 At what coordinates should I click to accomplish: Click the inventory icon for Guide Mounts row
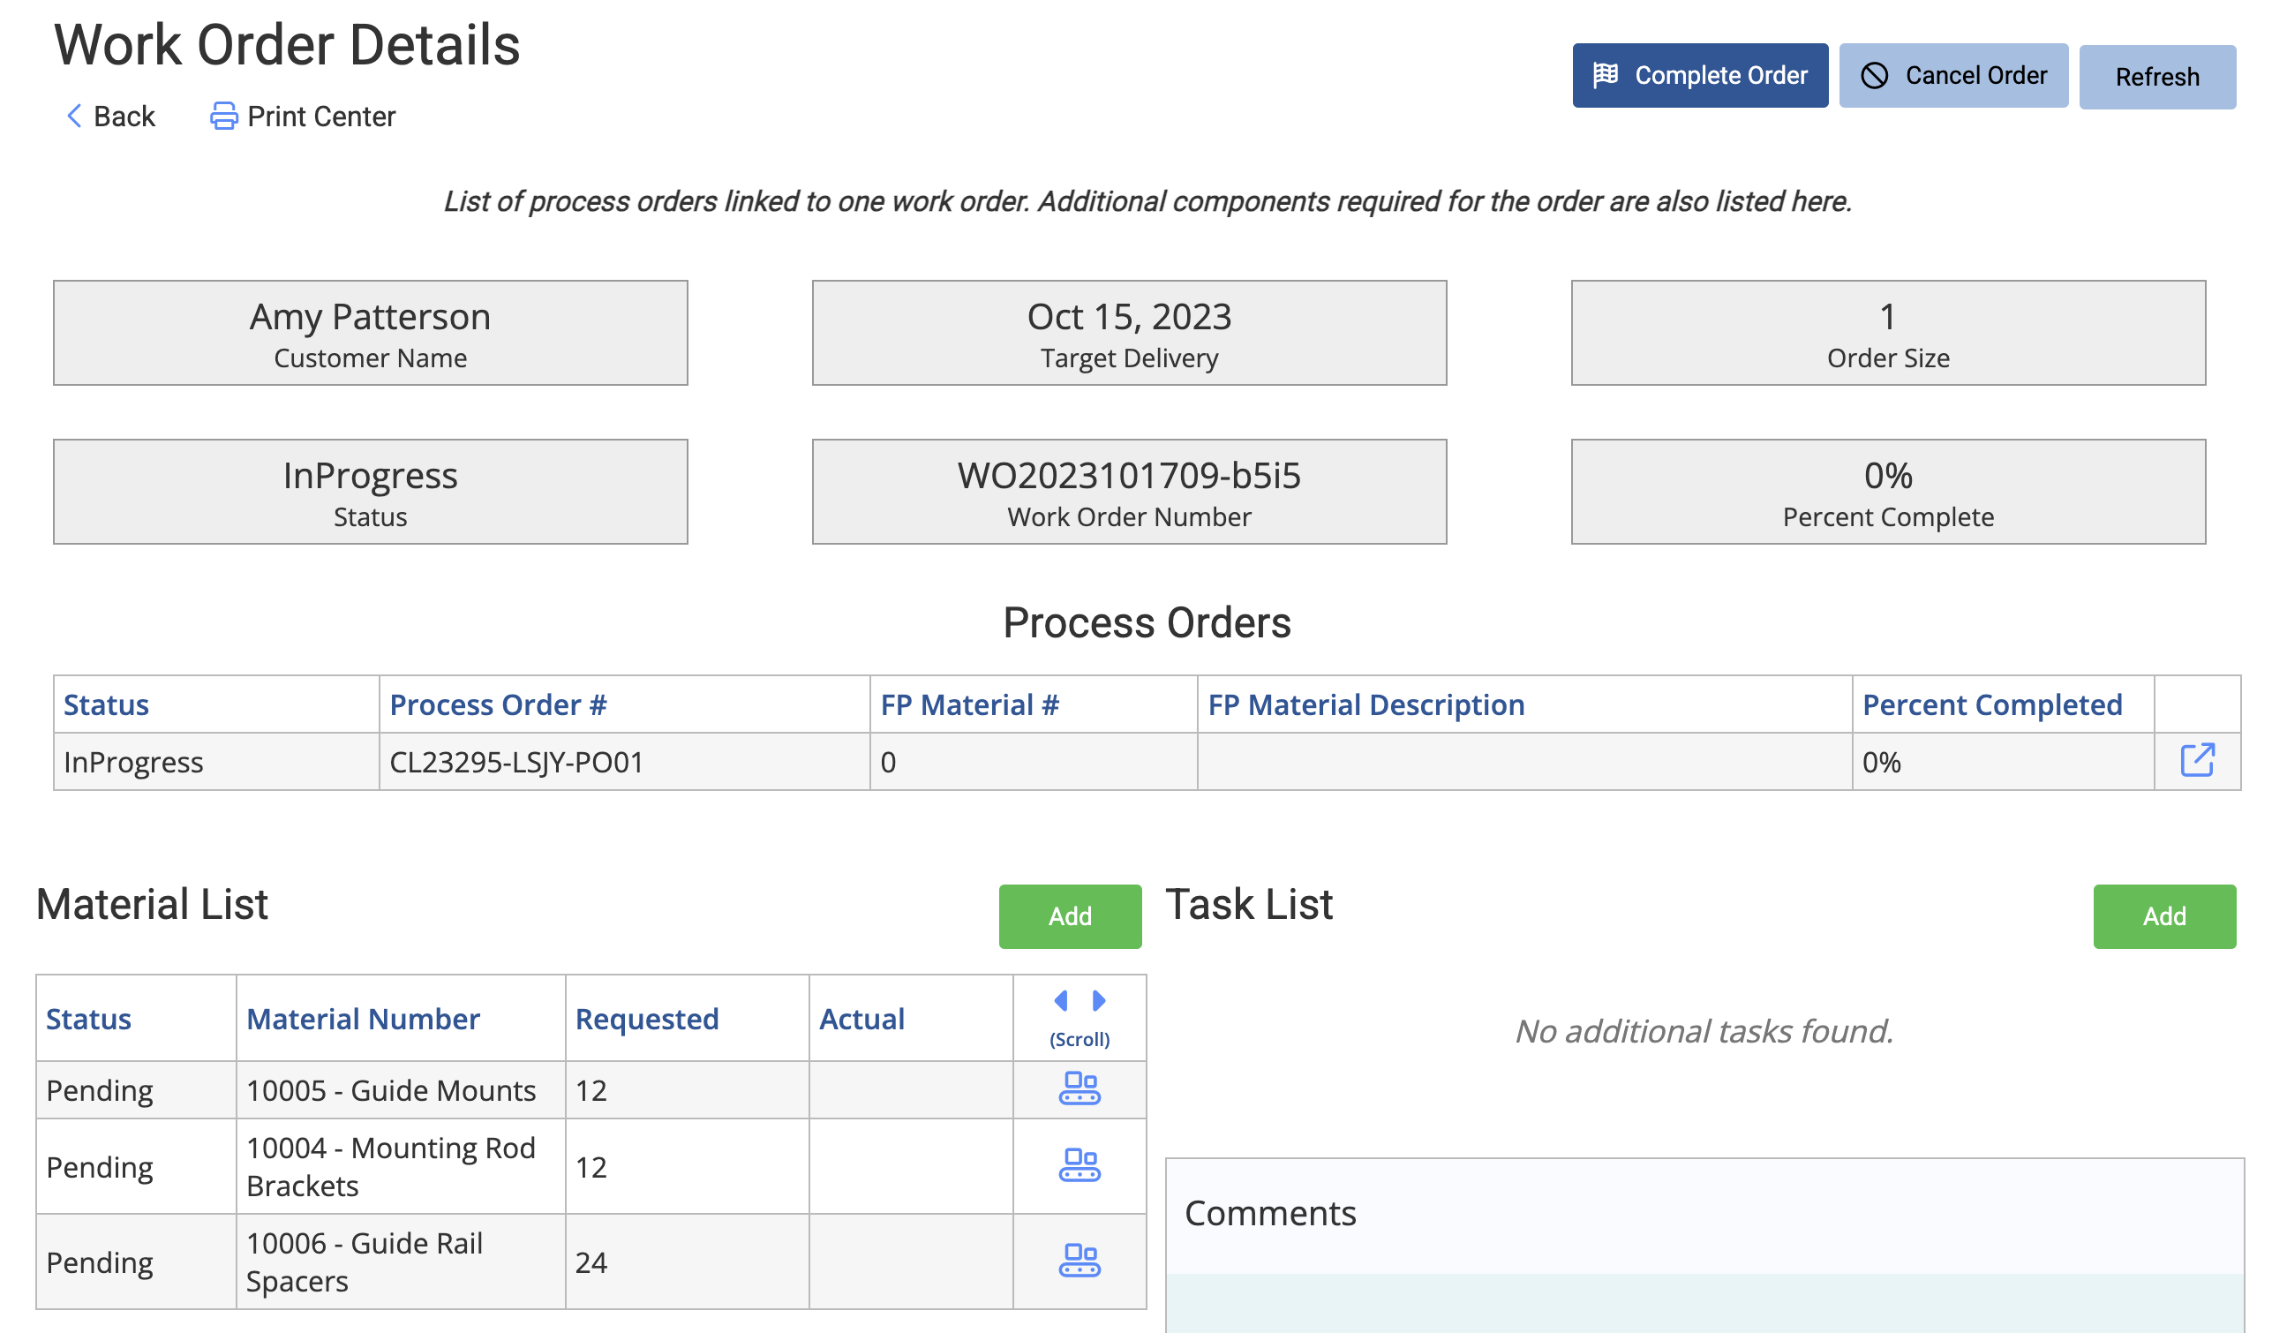(1079, 1088)
